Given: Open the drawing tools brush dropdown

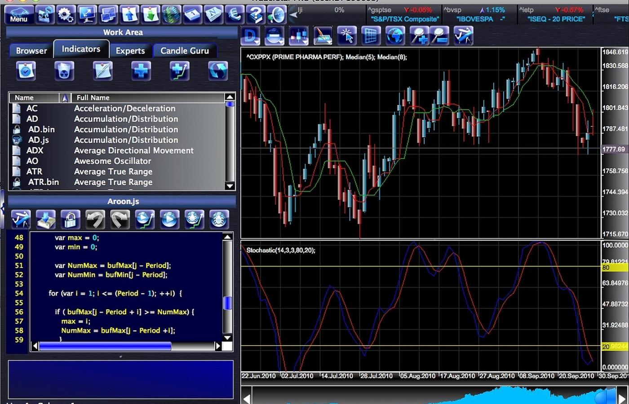Looking at the screenshot, I should click(322, 36).
